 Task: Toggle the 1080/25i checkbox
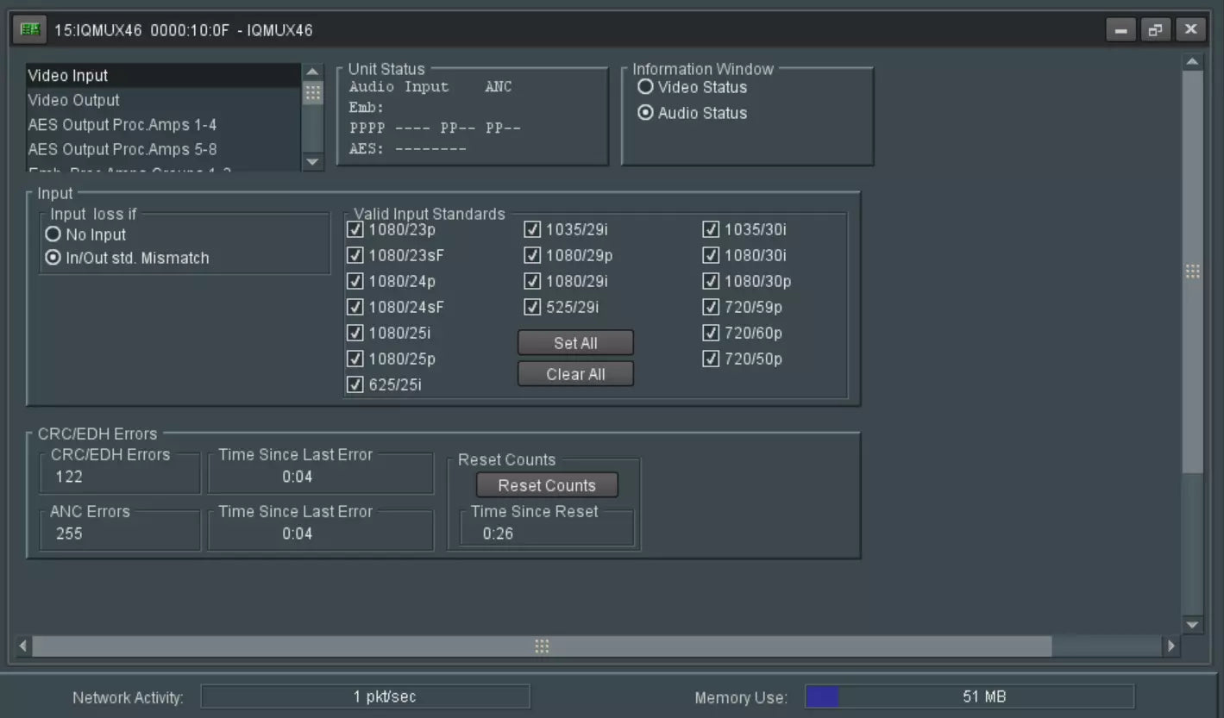point(355,333)
